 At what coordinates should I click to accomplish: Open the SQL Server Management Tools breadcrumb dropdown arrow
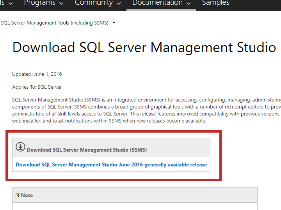pos(114,23)
